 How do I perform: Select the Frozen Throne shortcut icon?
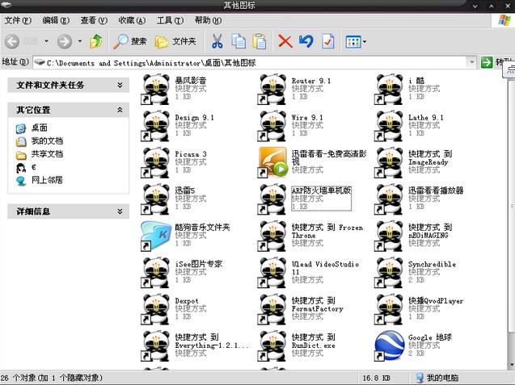(x=272, y=236)
